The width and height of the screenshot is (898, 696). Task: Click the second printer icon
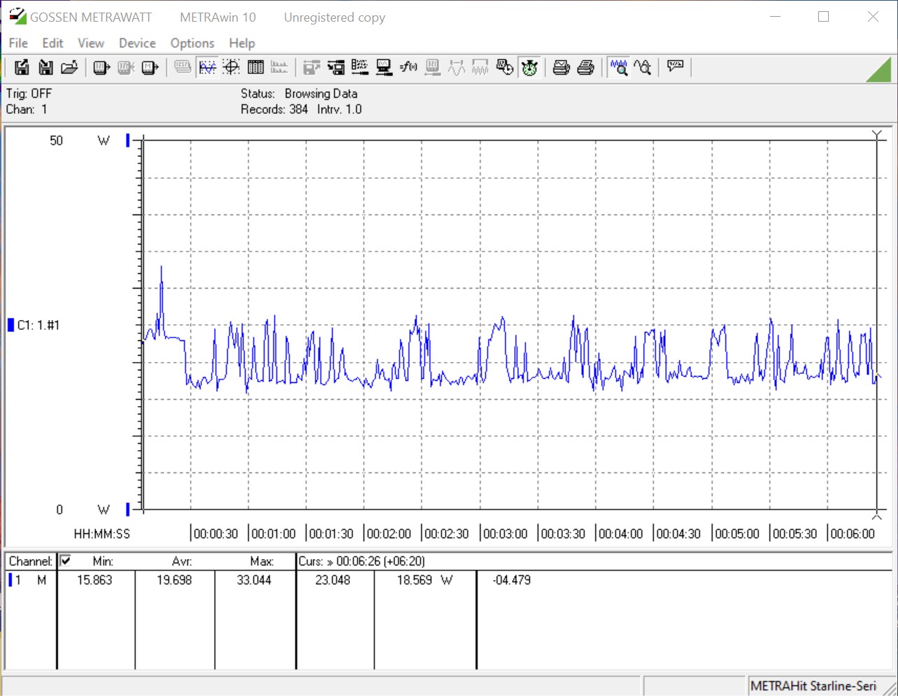[x=586, y=67]
